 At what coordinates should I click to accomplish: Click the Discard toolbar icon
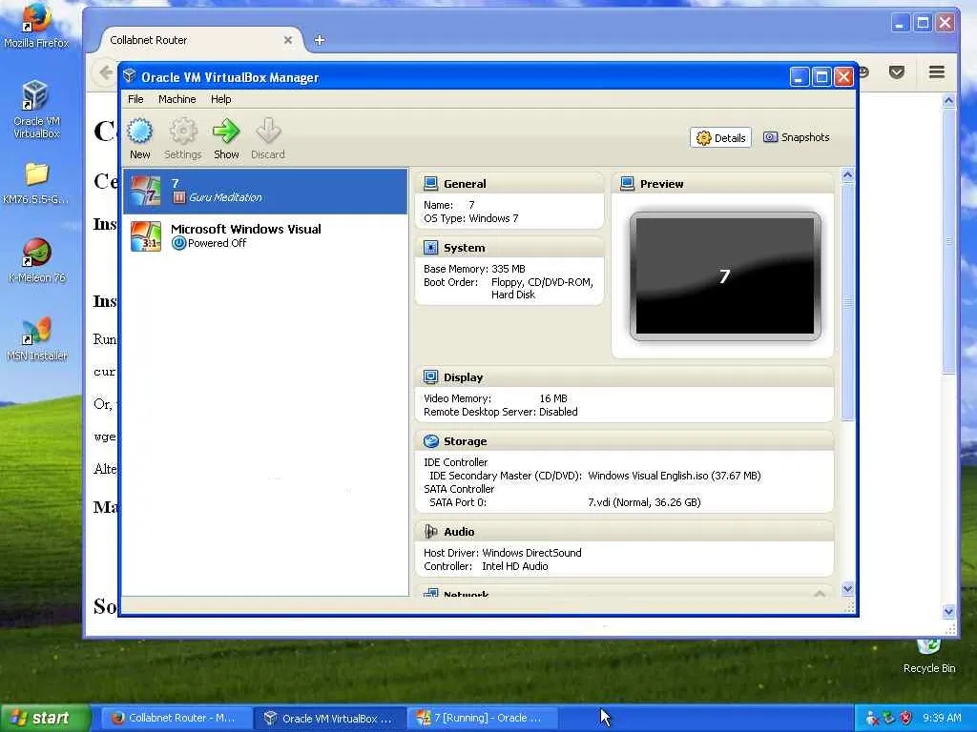[268, 132]
